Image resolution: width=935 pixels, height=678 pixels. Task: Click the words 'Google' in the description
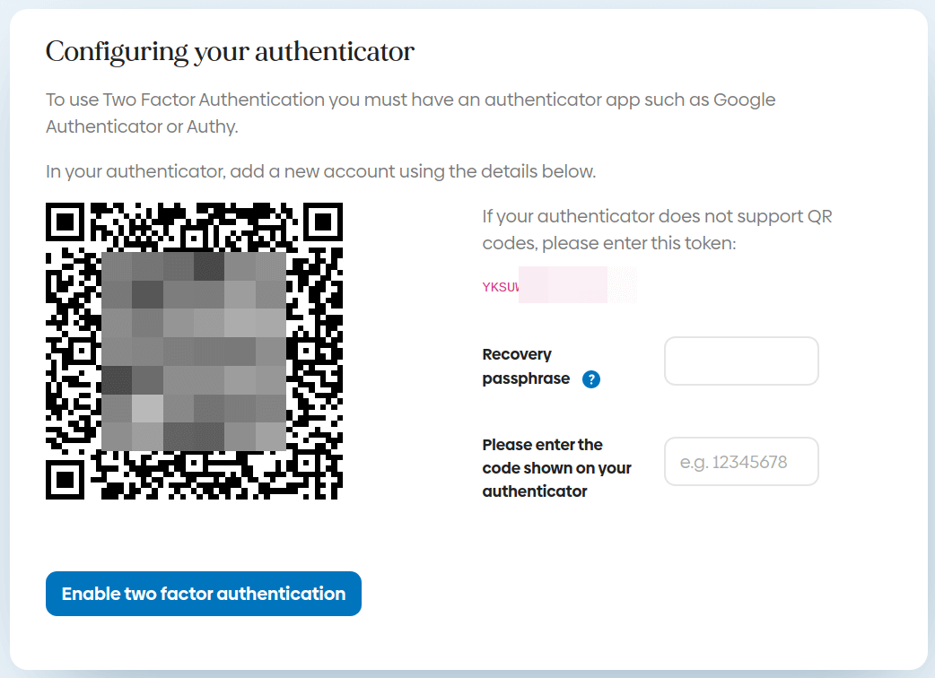[744, 99]
